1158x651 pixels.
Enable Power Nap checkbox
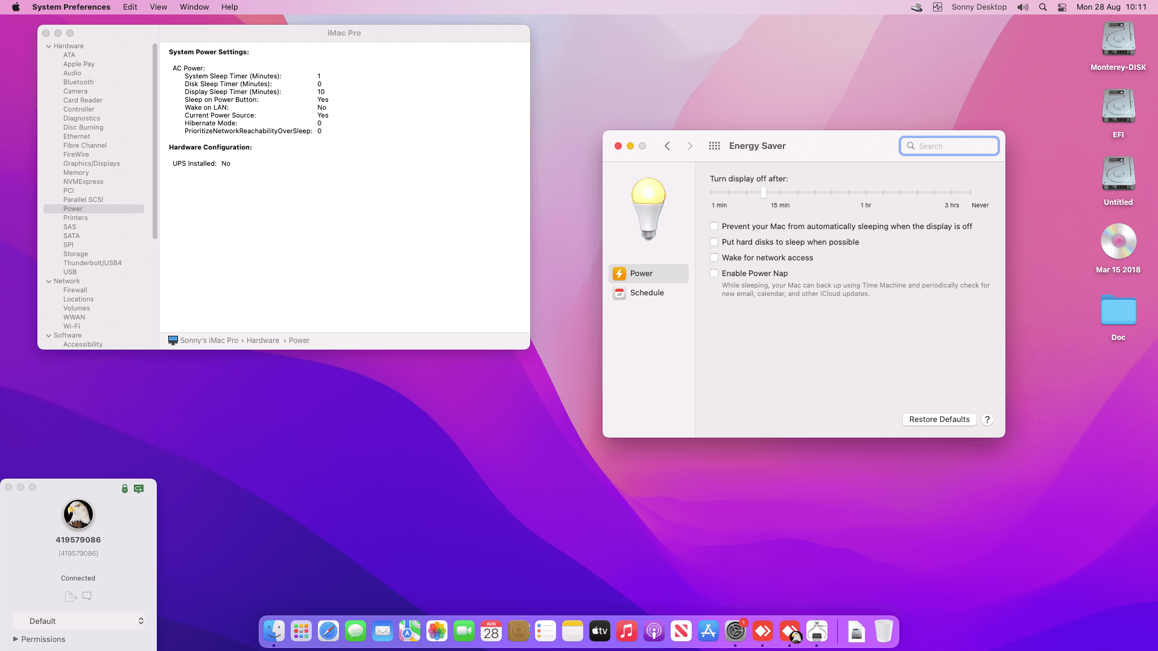pyautogui.click(x=714, y=274)
